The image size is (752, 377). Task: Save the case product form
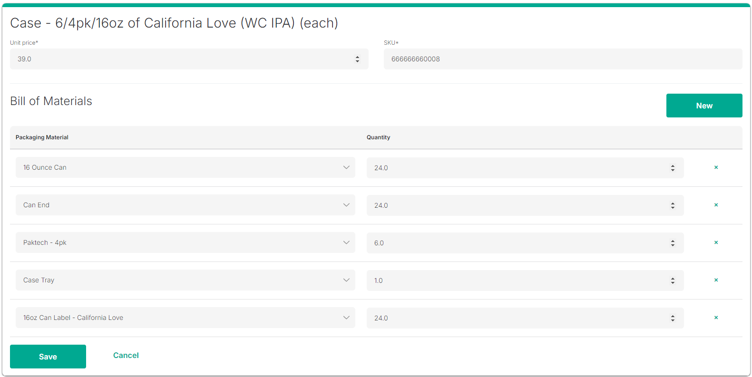[48, 357]
